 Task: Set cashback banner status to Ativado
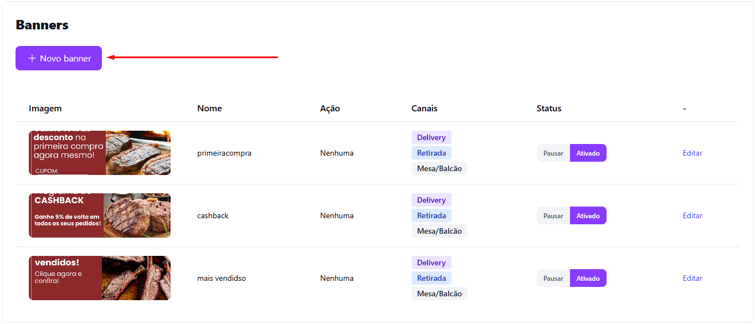click(x=588, y=216)
